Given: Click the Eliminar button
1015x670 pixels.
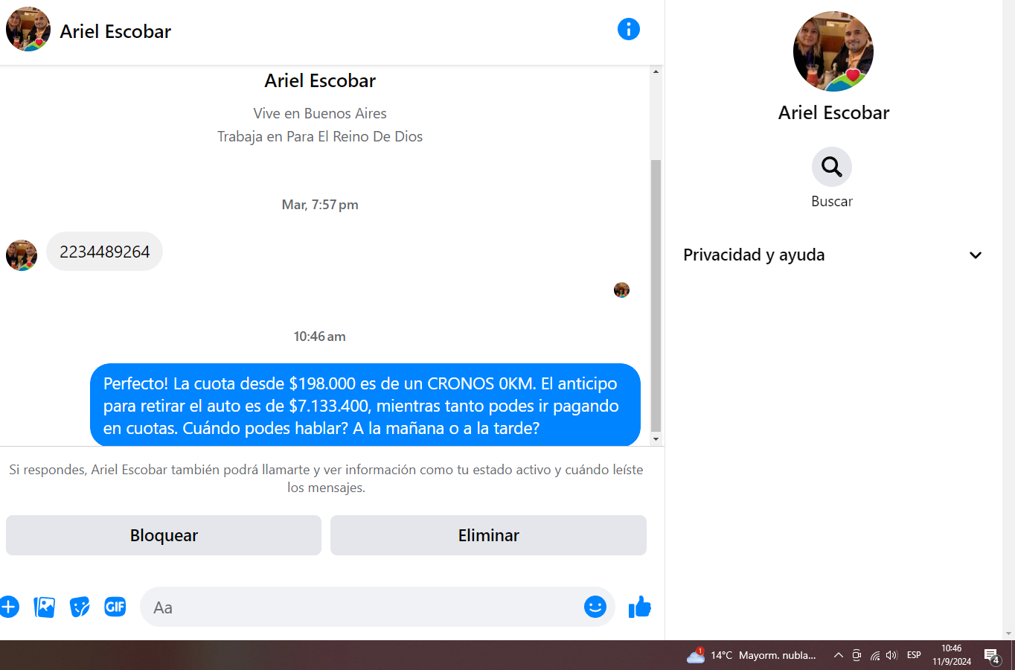Looking at the screenshot, I should pyautogui.click(x=488, y=535).
